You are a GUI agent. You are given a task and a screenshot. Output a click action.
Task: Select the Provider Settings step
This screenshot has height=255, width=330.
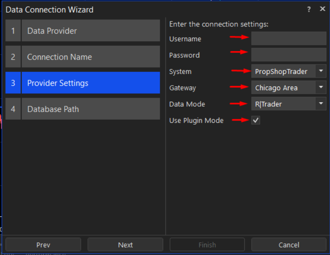click(x=91, y=83)
